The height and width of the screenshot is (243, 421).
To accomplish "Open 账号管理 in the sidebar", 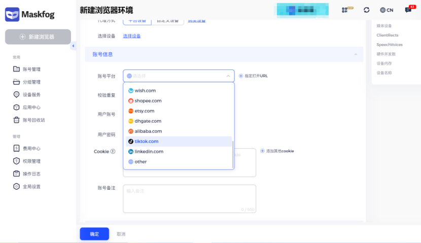I will point(27,70).
